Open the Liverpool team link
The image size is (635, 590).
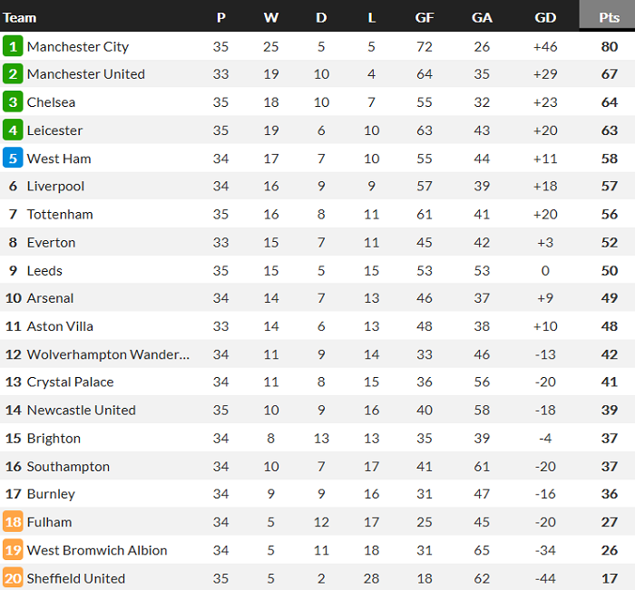tap(55, 187)
